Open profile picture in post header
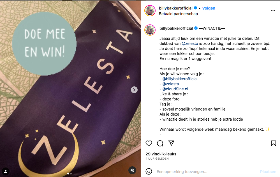This screenshot has width=280, height=177. 150,11
